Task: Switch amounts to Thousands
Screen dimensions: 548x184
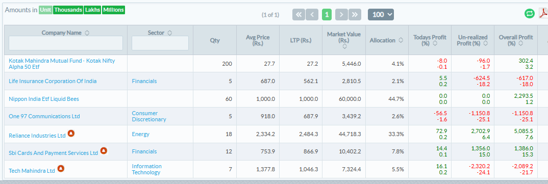Action: click(x=68, y=10)
